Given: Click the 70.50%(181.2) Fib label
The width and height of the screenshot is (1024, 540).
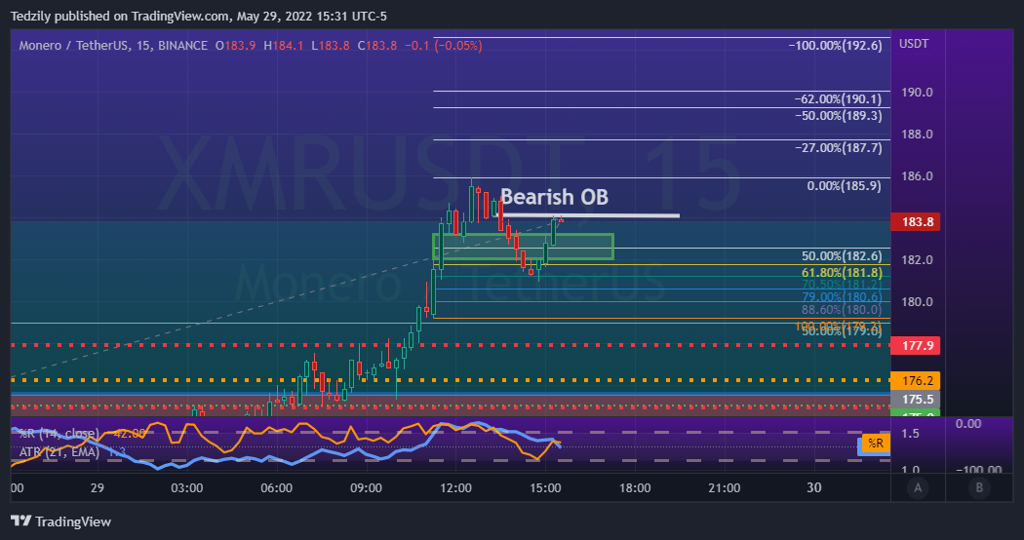Looking at the screenshot, I should point(842,284).
